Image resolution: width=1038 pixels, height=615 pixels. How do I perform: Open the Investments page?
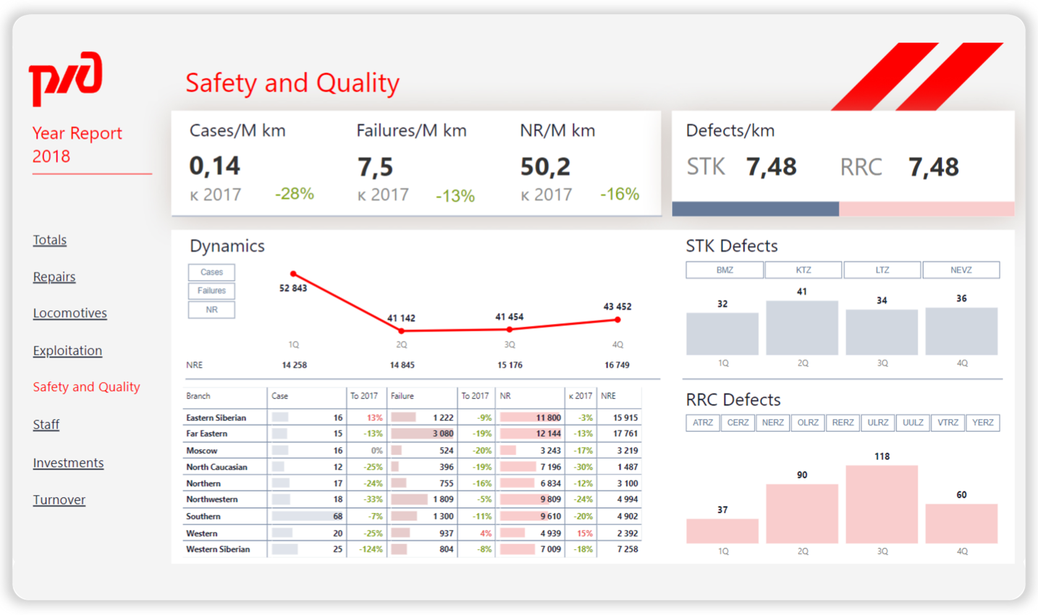click(x=68, y=462)
